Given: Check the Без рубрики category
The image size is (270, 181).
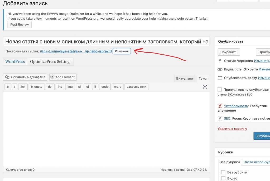Looking at the screenshot, I should click(223, 172).
